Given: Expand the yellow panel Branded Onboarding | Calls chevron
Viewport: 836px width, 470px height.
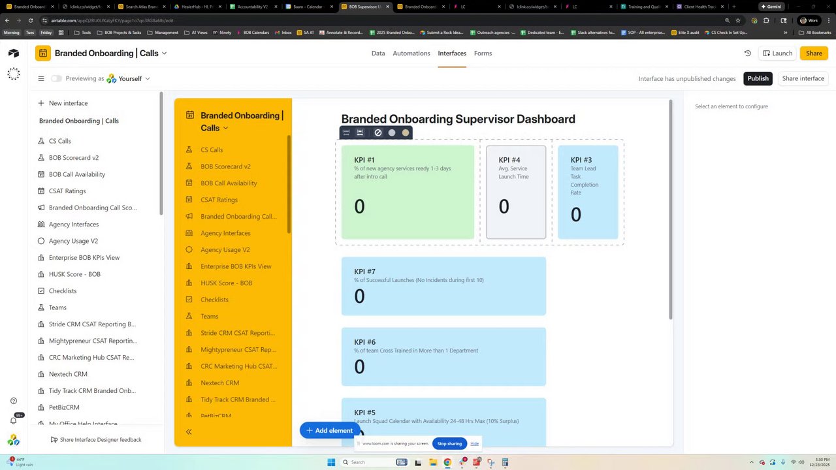Looking at the screenshot, I should tap(225, 128).
